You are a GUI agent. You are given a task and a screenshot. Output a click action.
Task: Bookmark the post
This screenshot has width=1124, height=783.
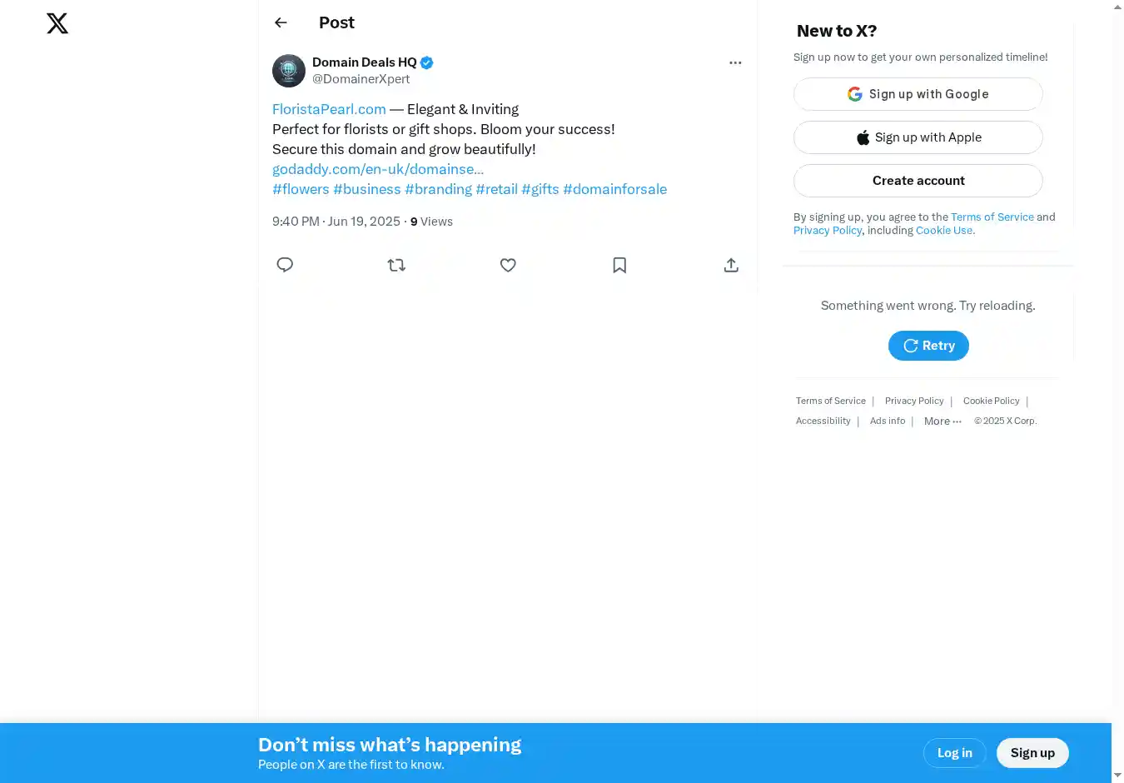pyautogui.click(x=619, y=265)
